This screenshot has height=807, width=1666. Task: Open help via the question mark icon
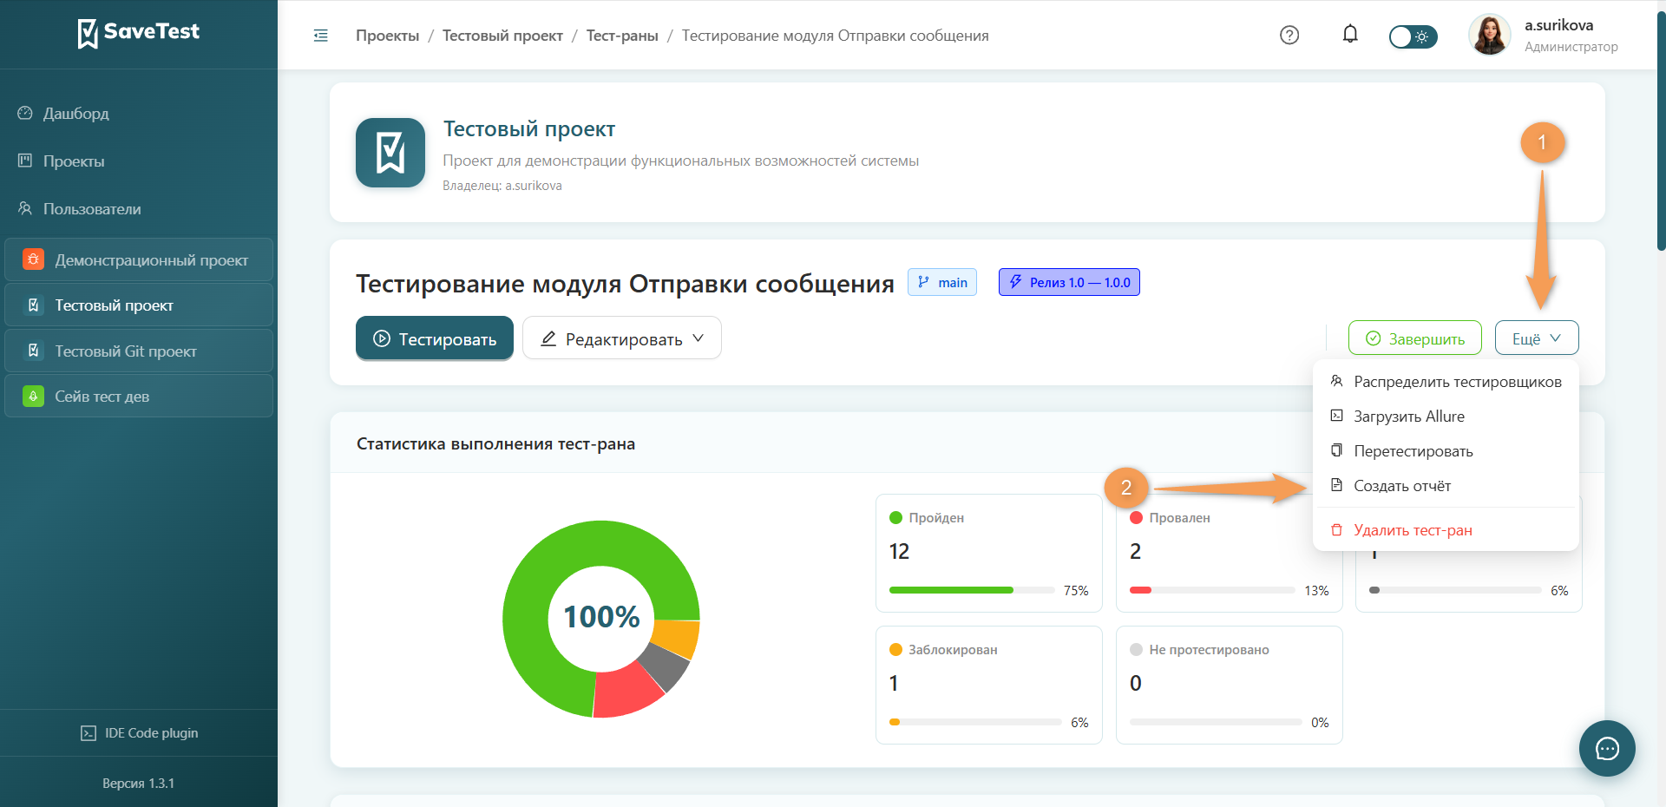click(1289, 36)
